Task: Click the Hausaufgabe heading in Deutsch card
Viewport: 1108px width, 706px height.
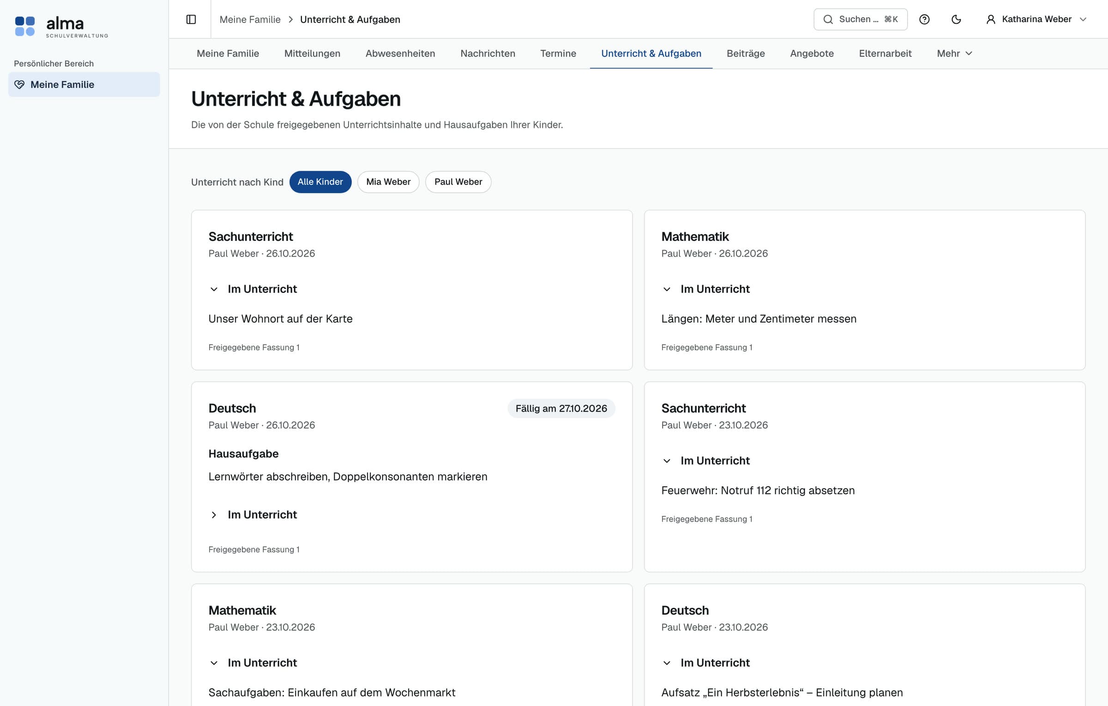Action: pos(243,454)
